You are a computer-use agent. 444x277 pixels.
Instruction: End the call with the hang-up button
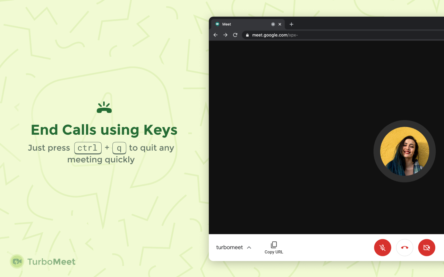tap(405, 248)
